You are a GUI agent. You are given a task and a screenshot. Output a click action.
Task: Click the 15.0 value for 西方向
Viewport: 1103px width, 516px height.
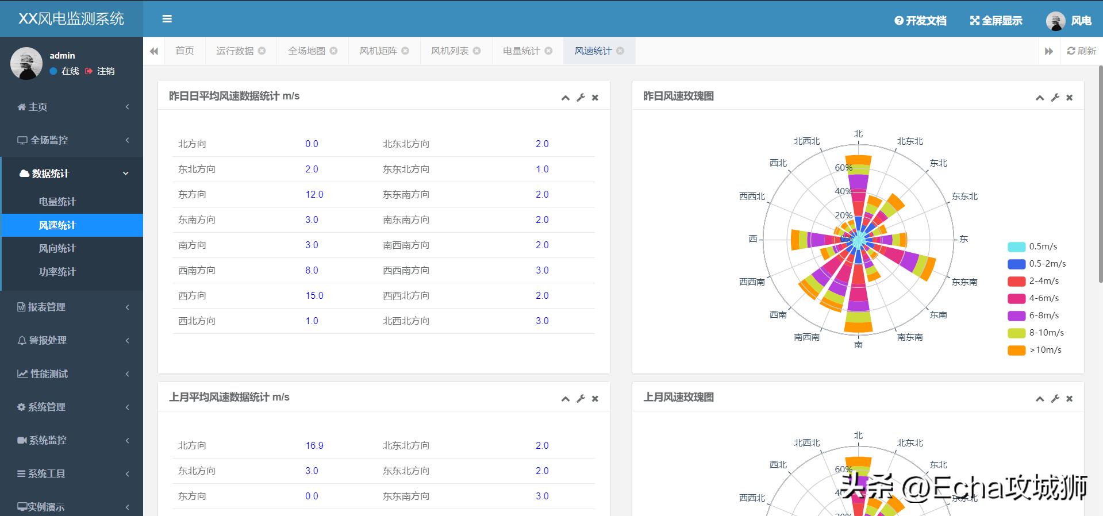coord(314,296)
